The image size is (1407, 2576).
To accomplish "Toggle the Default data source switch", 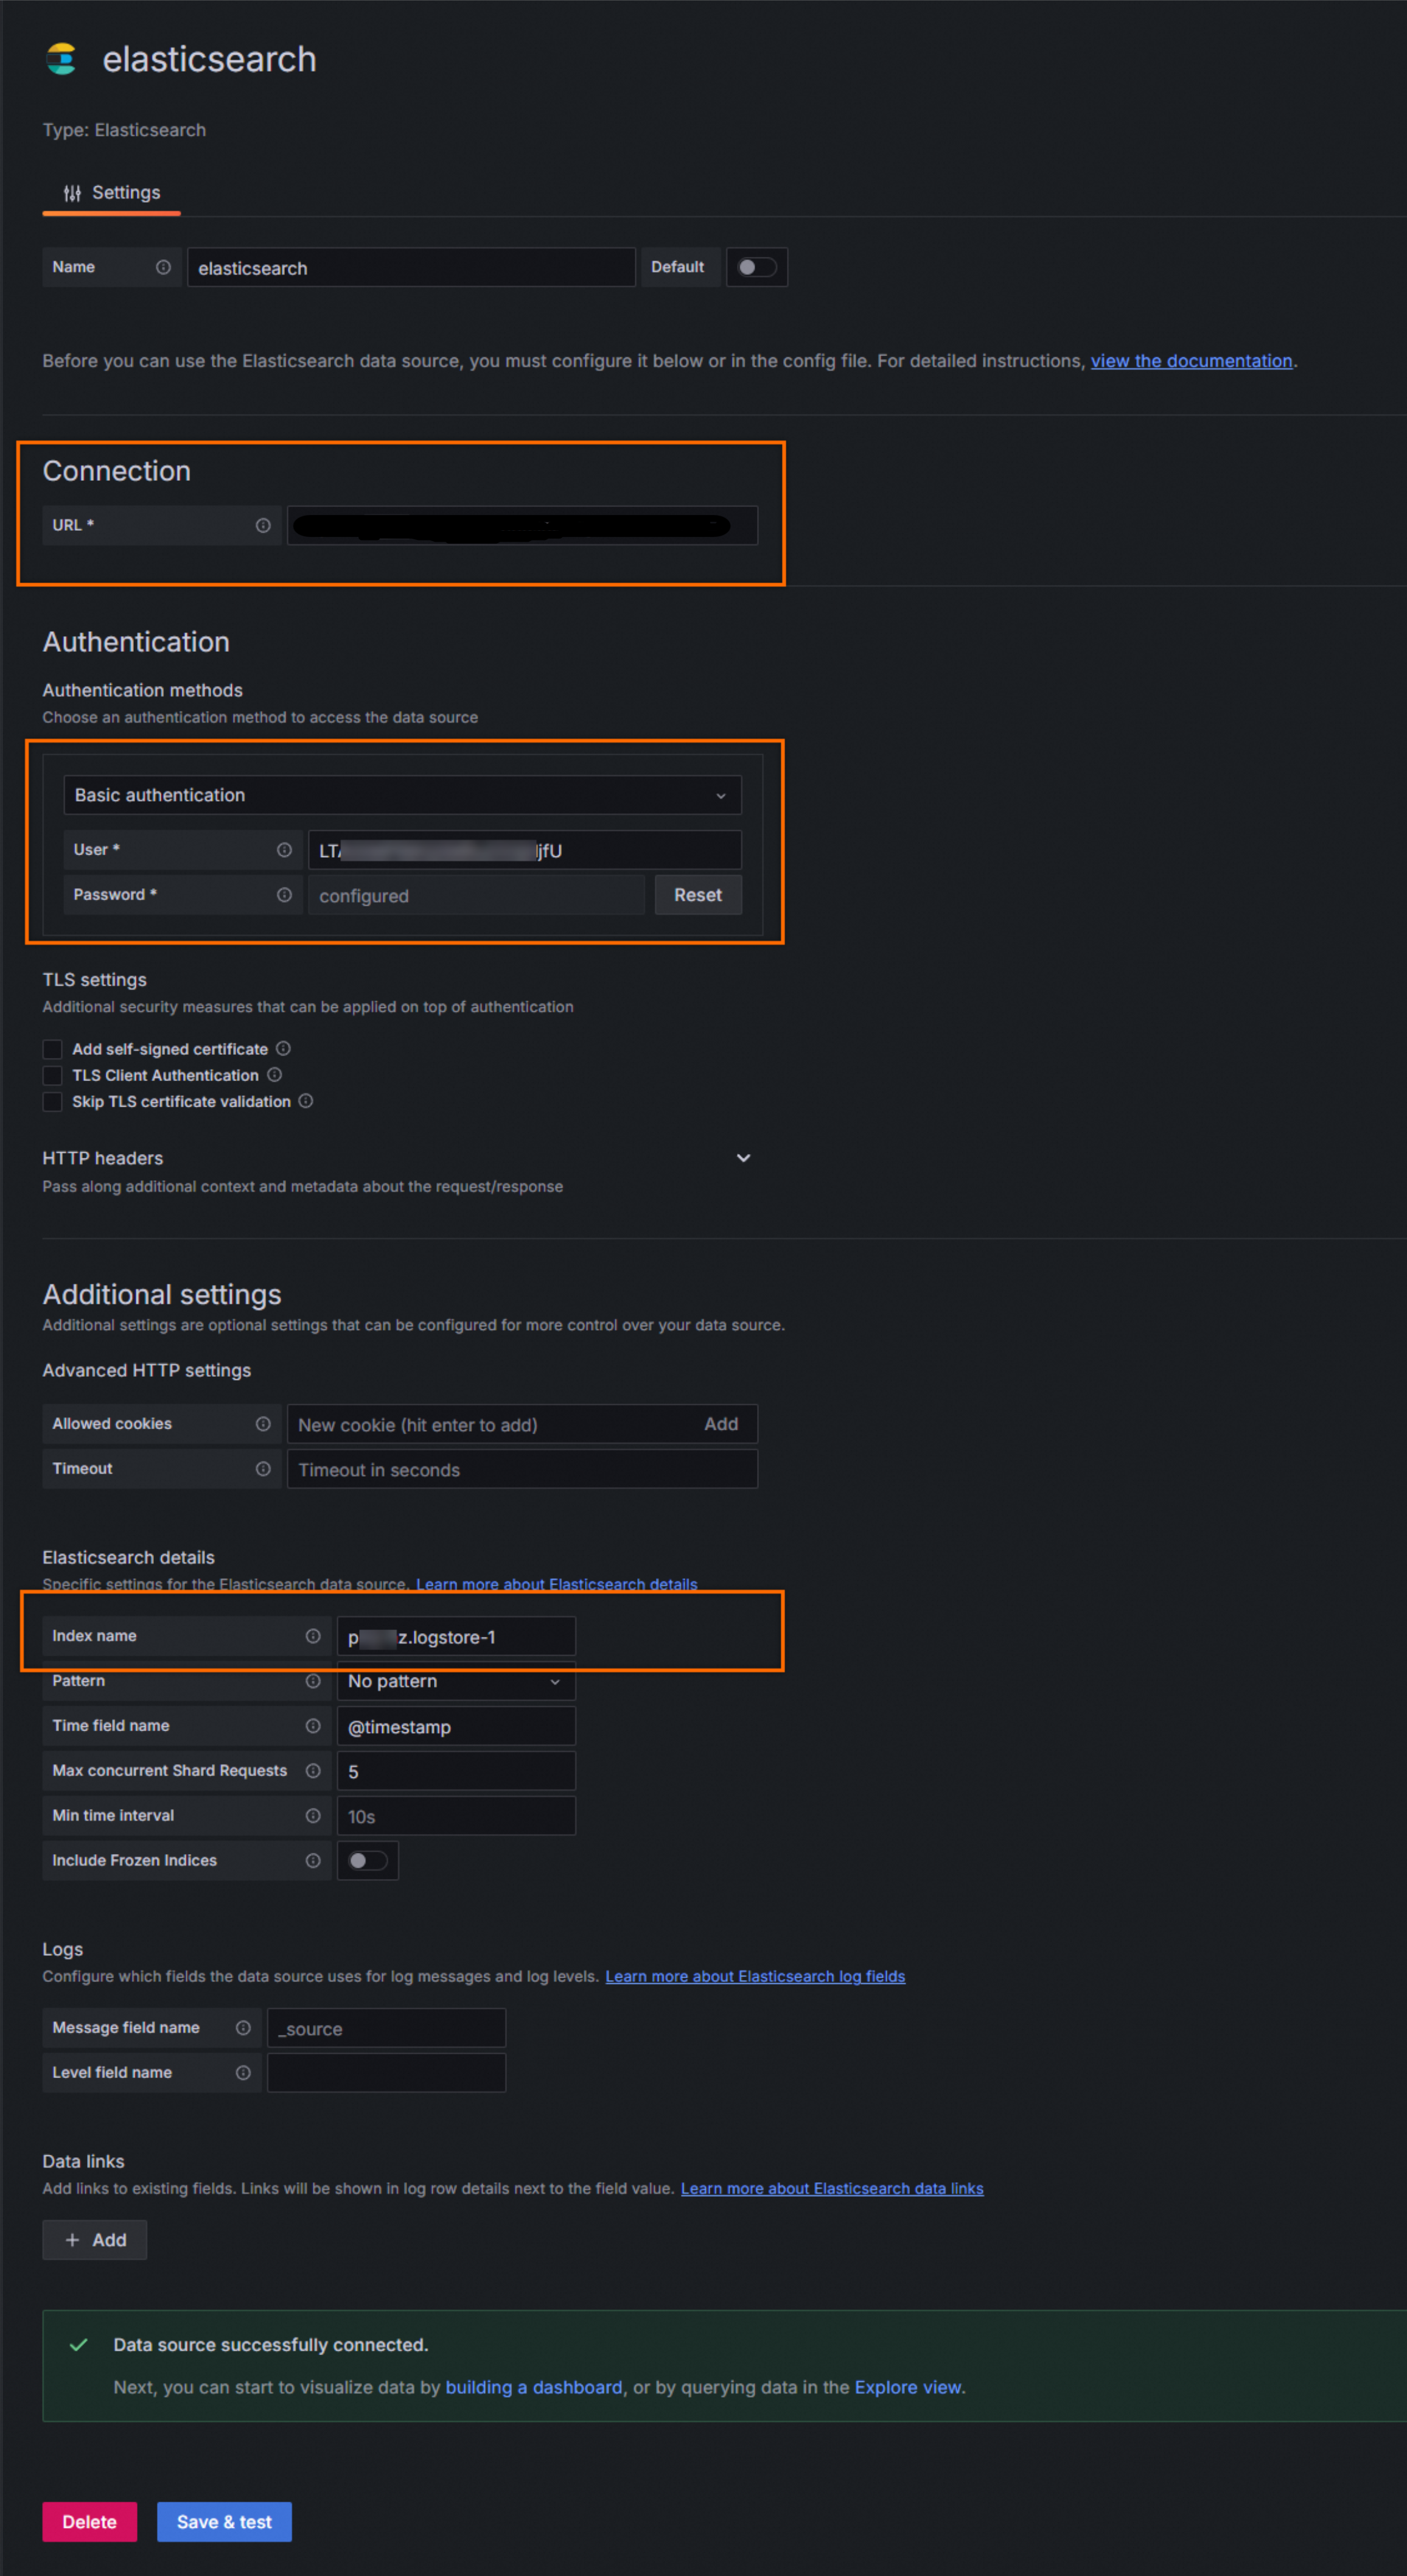I will click(x=756, y=267).
